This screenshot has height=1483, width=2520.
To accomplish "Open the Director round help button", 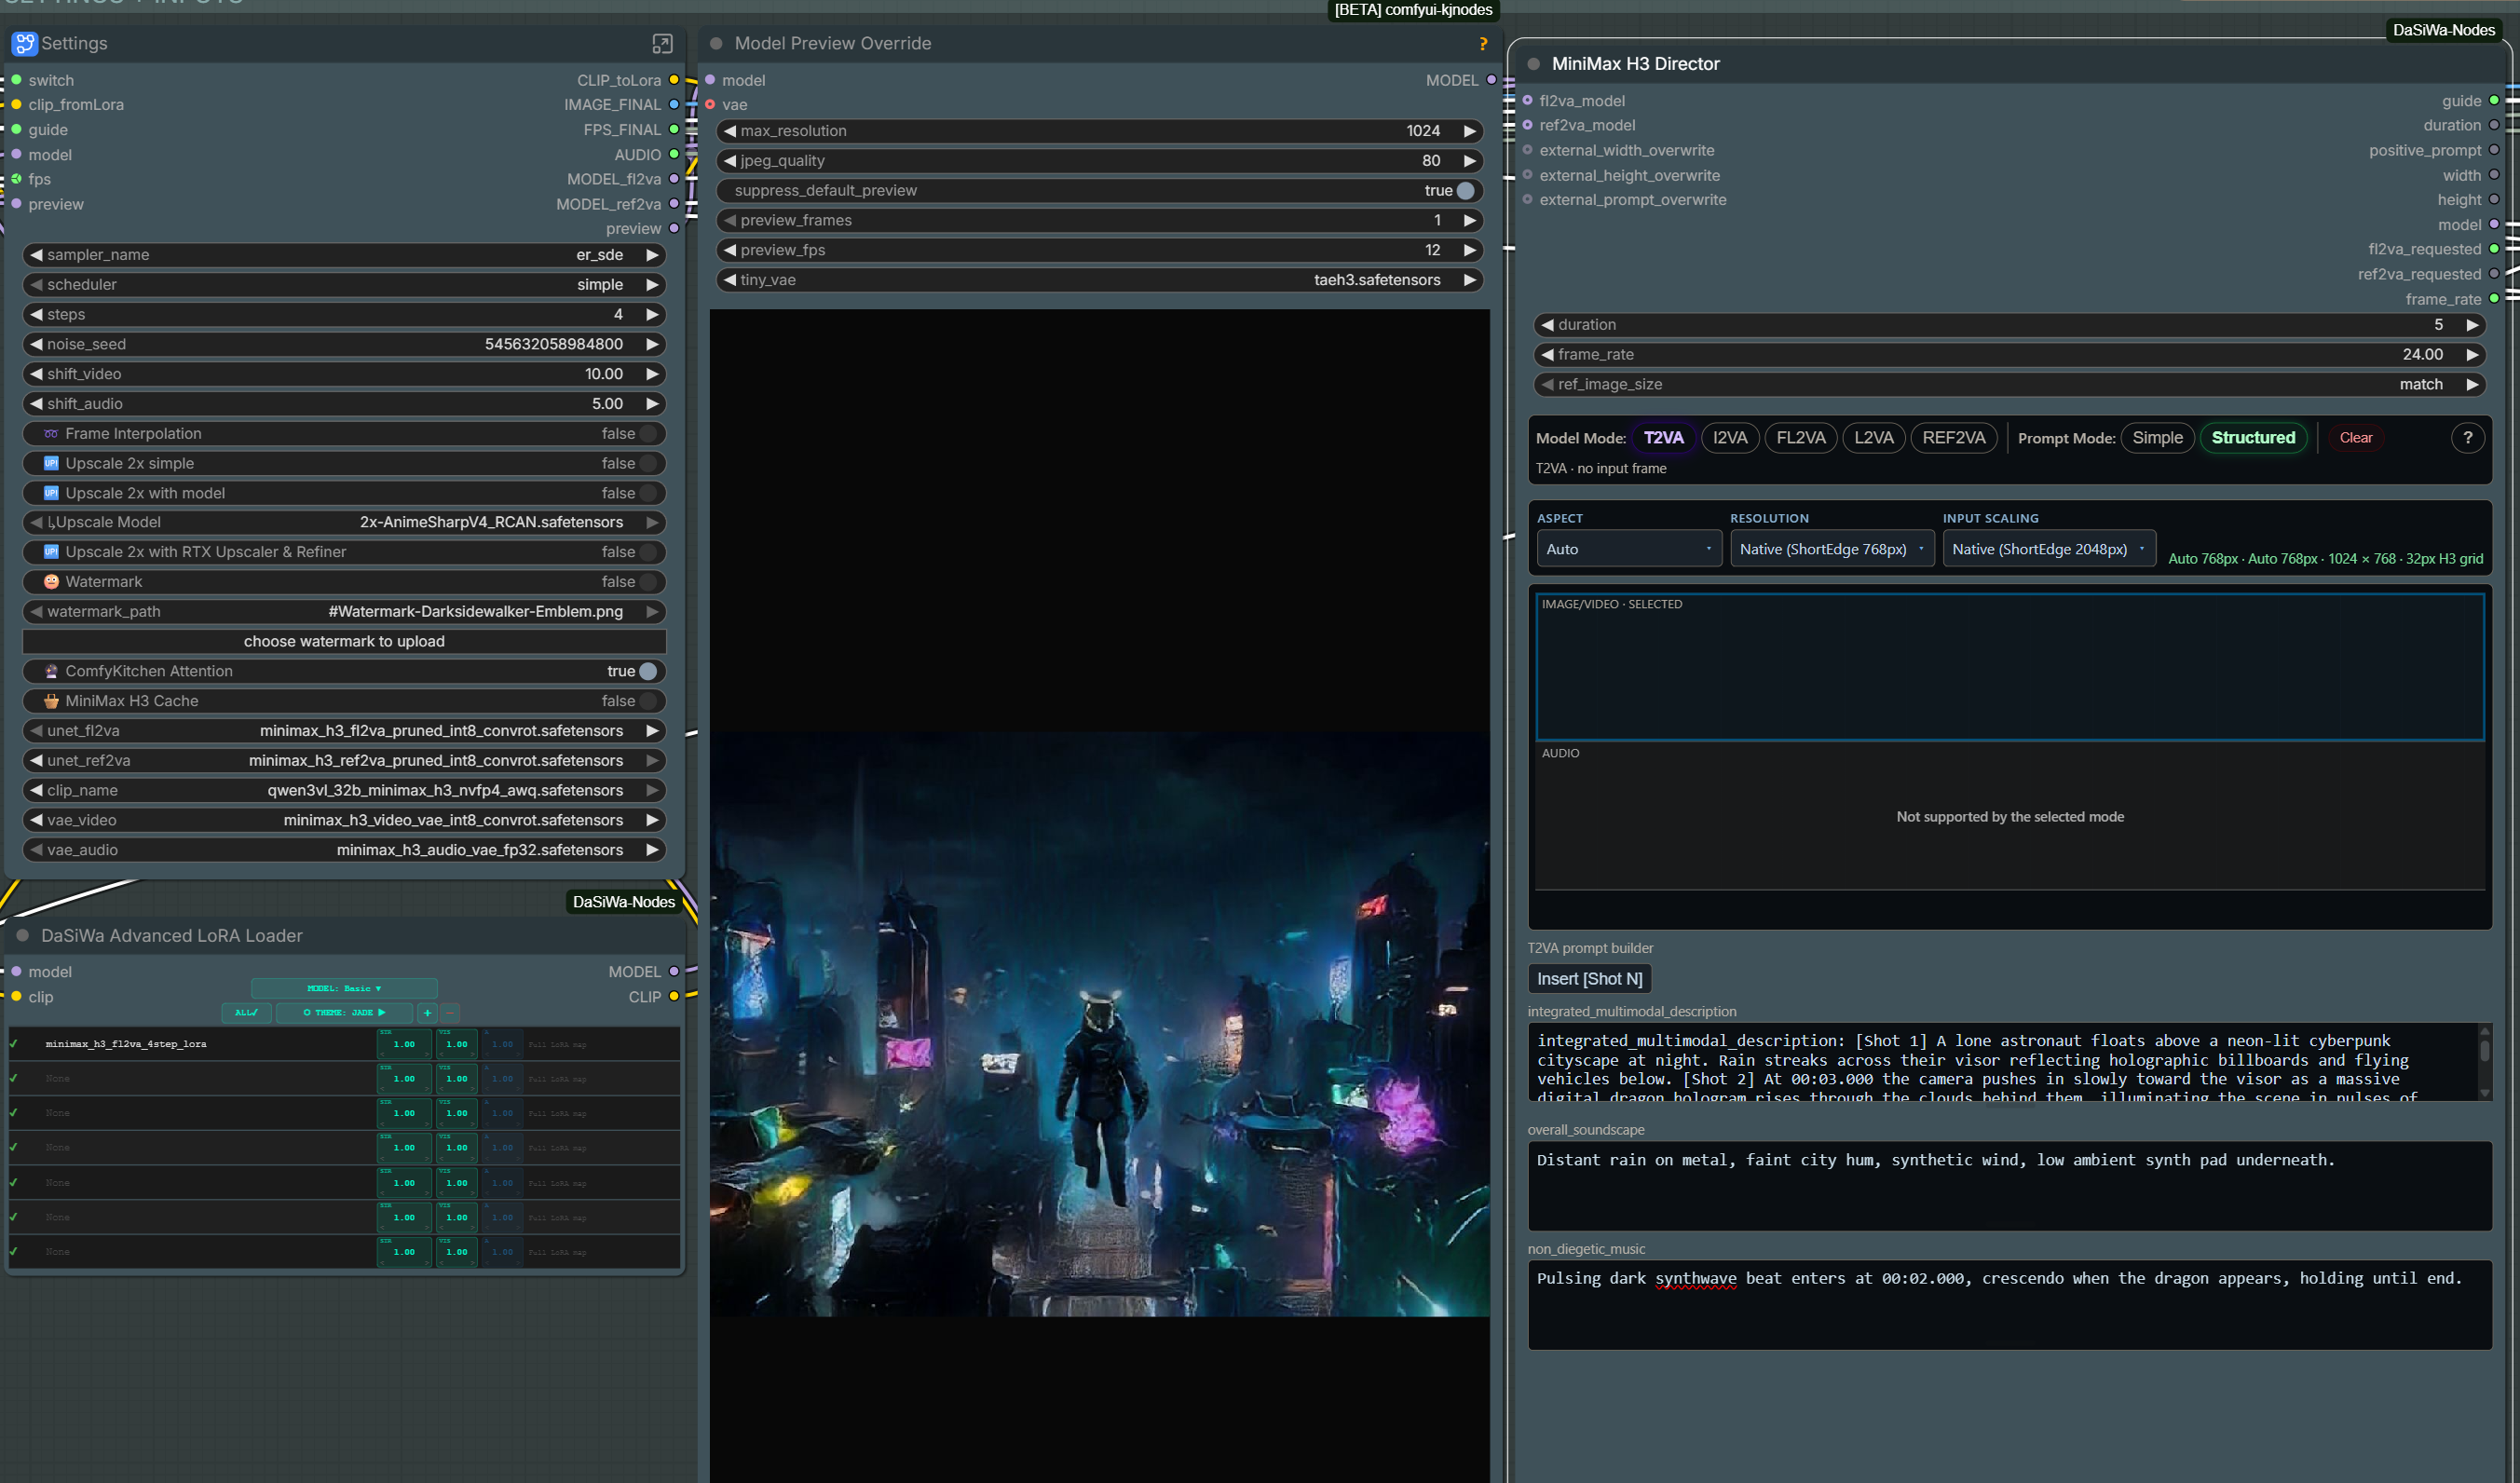I will (2468, 438).
